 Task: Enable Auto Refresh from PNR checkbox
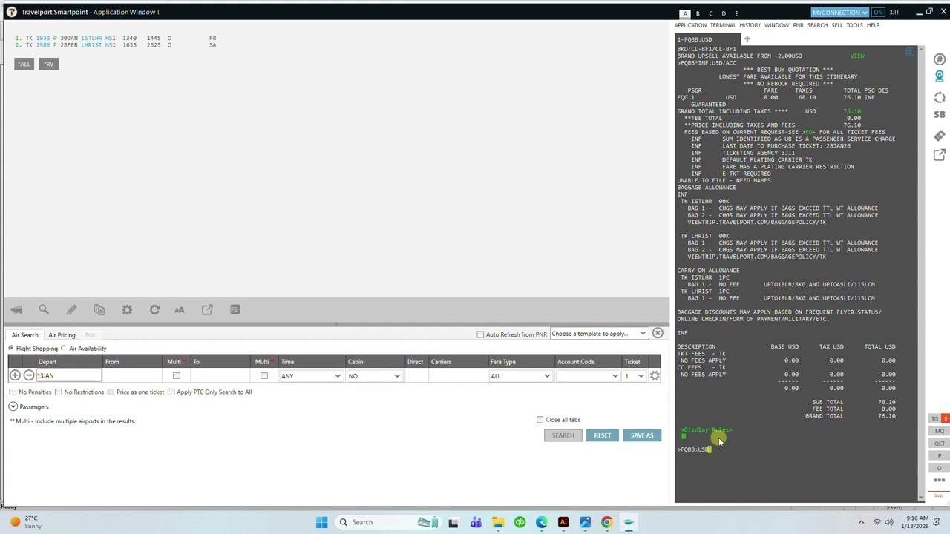(480, 334)
